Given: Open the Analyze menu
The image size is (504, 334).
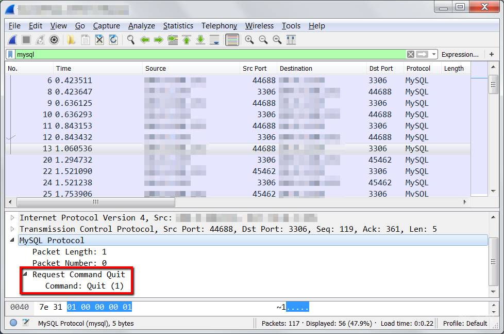Looking at the screenshot, I should pos(141,26).
